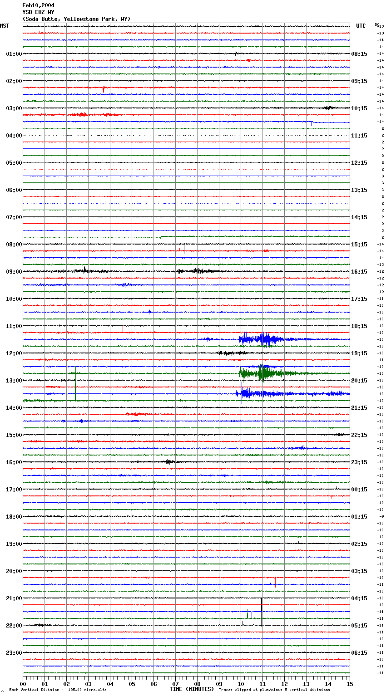This screenshot has height=696, width=386.
Task: Click the Traces clipped at plus/minus 5 footnote
Action: pyautogui.click(x=274, y=690)
